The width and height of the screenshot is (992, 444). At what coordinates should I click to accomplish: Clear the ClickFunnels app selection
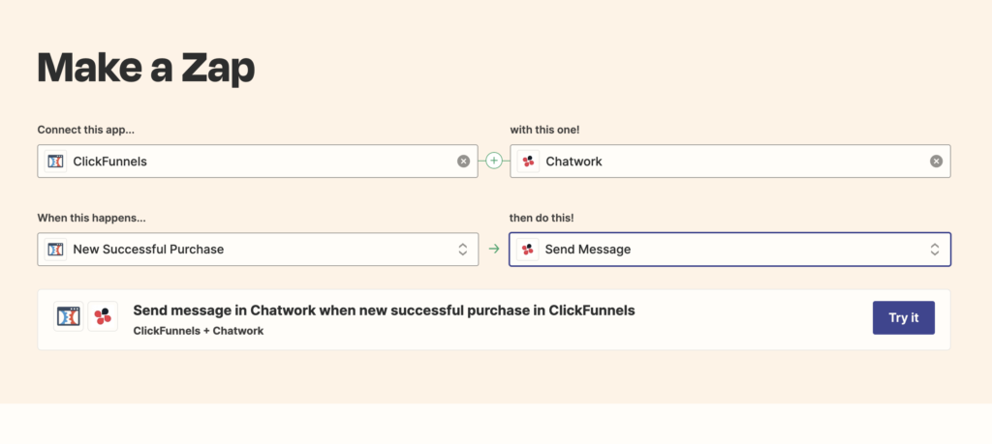pos(464,161)
